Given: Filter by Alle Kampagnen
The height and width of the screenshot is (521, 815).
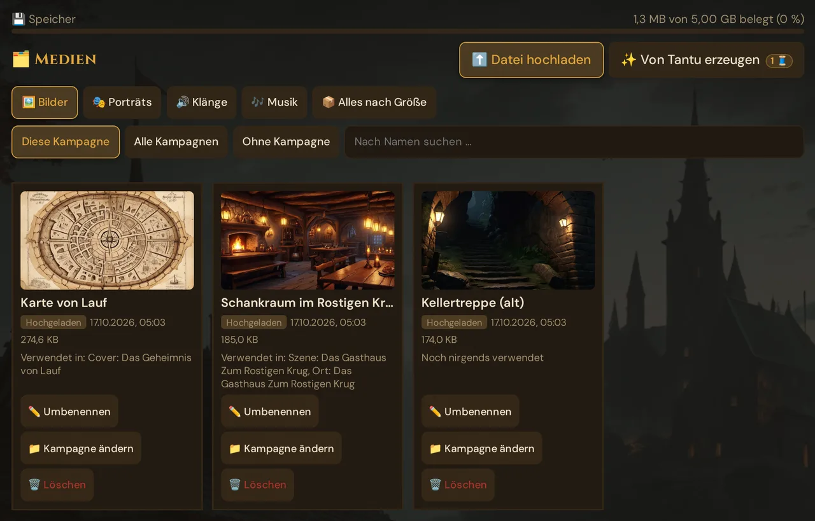Looking at the screenshot, I should point(176,142).
